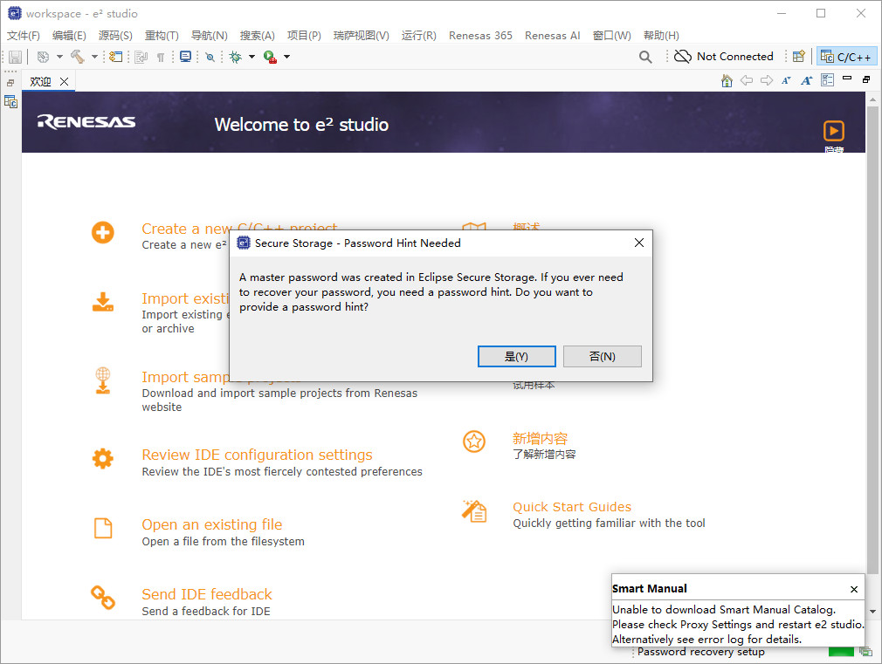Open the 搜索(A) menu
The width and height of the screenshot is (882, 664).
pyautogui.click(x=257, y=36)
